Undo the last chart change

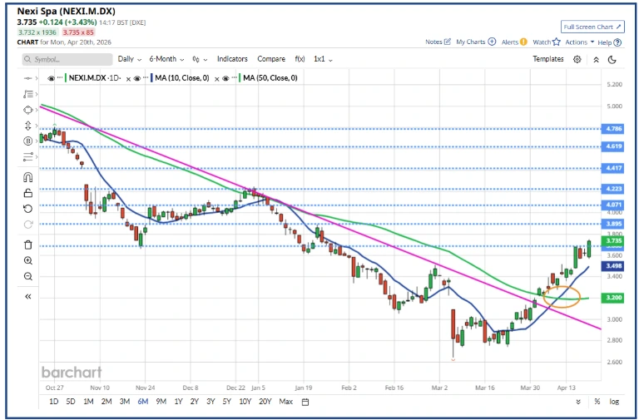click(28, 209)
